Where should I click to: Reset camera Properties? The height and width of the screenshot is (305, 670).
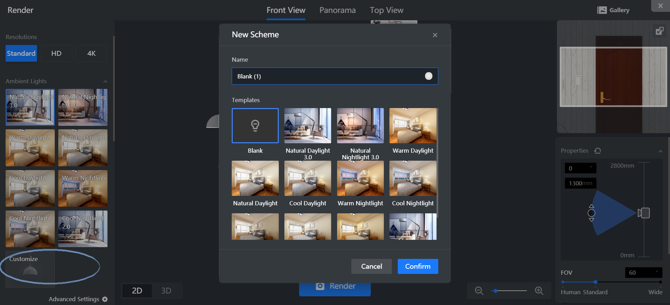coord(597,151)
